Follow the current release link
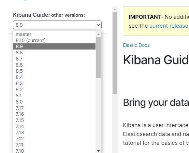The width and height of the screenshot is (189, 153). click(169, 26)
